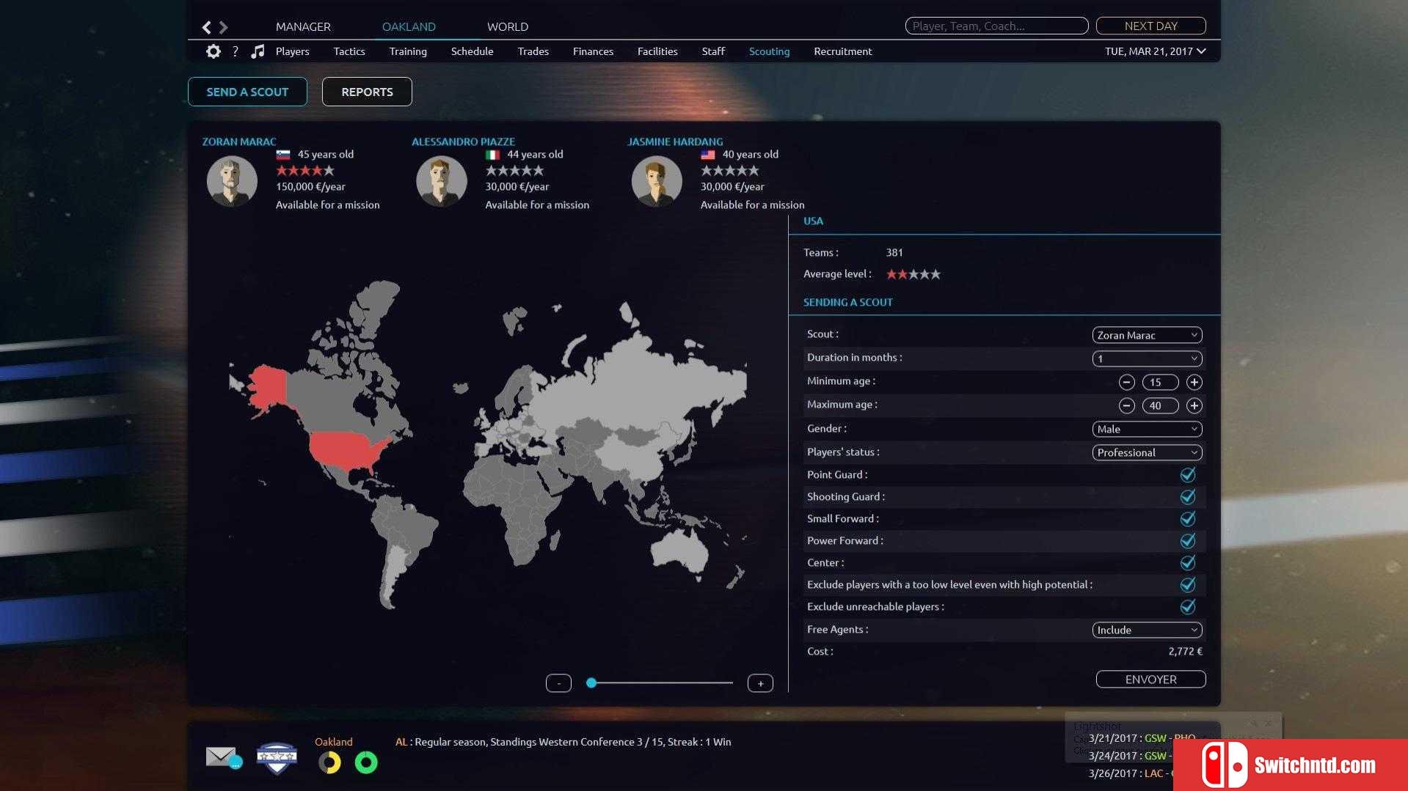The image size is (1408, 791).
Task: Click the REPORTS button
Action: 367,92
